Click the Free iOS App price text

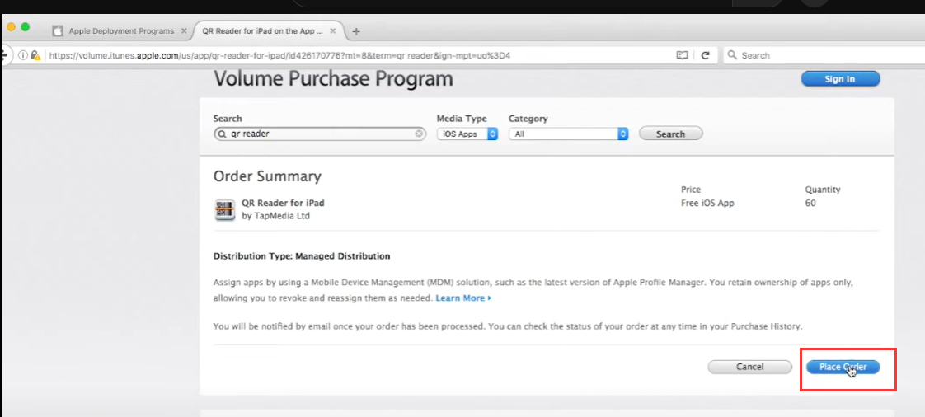(707, 203)
